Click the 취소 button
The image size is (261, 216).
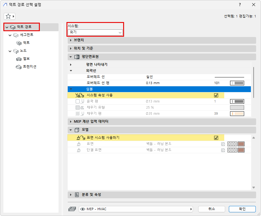tap(212, 209)
